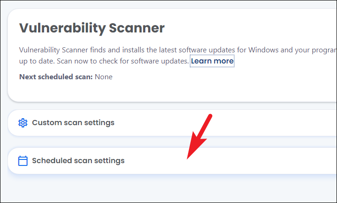The width and height of the screenshot is (337, 203).
Task: Click blank space in Scheduled scan settings row
Action: pyautogui.click(x=269, y=161)
